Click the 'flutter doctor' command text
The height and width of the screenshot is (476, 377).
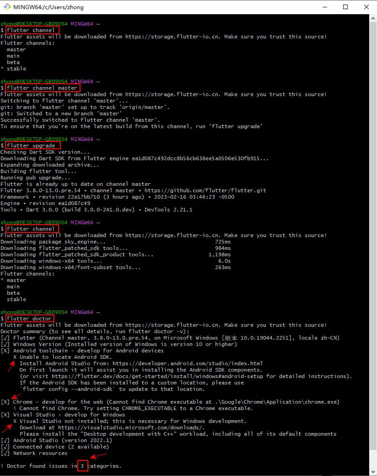29,319
